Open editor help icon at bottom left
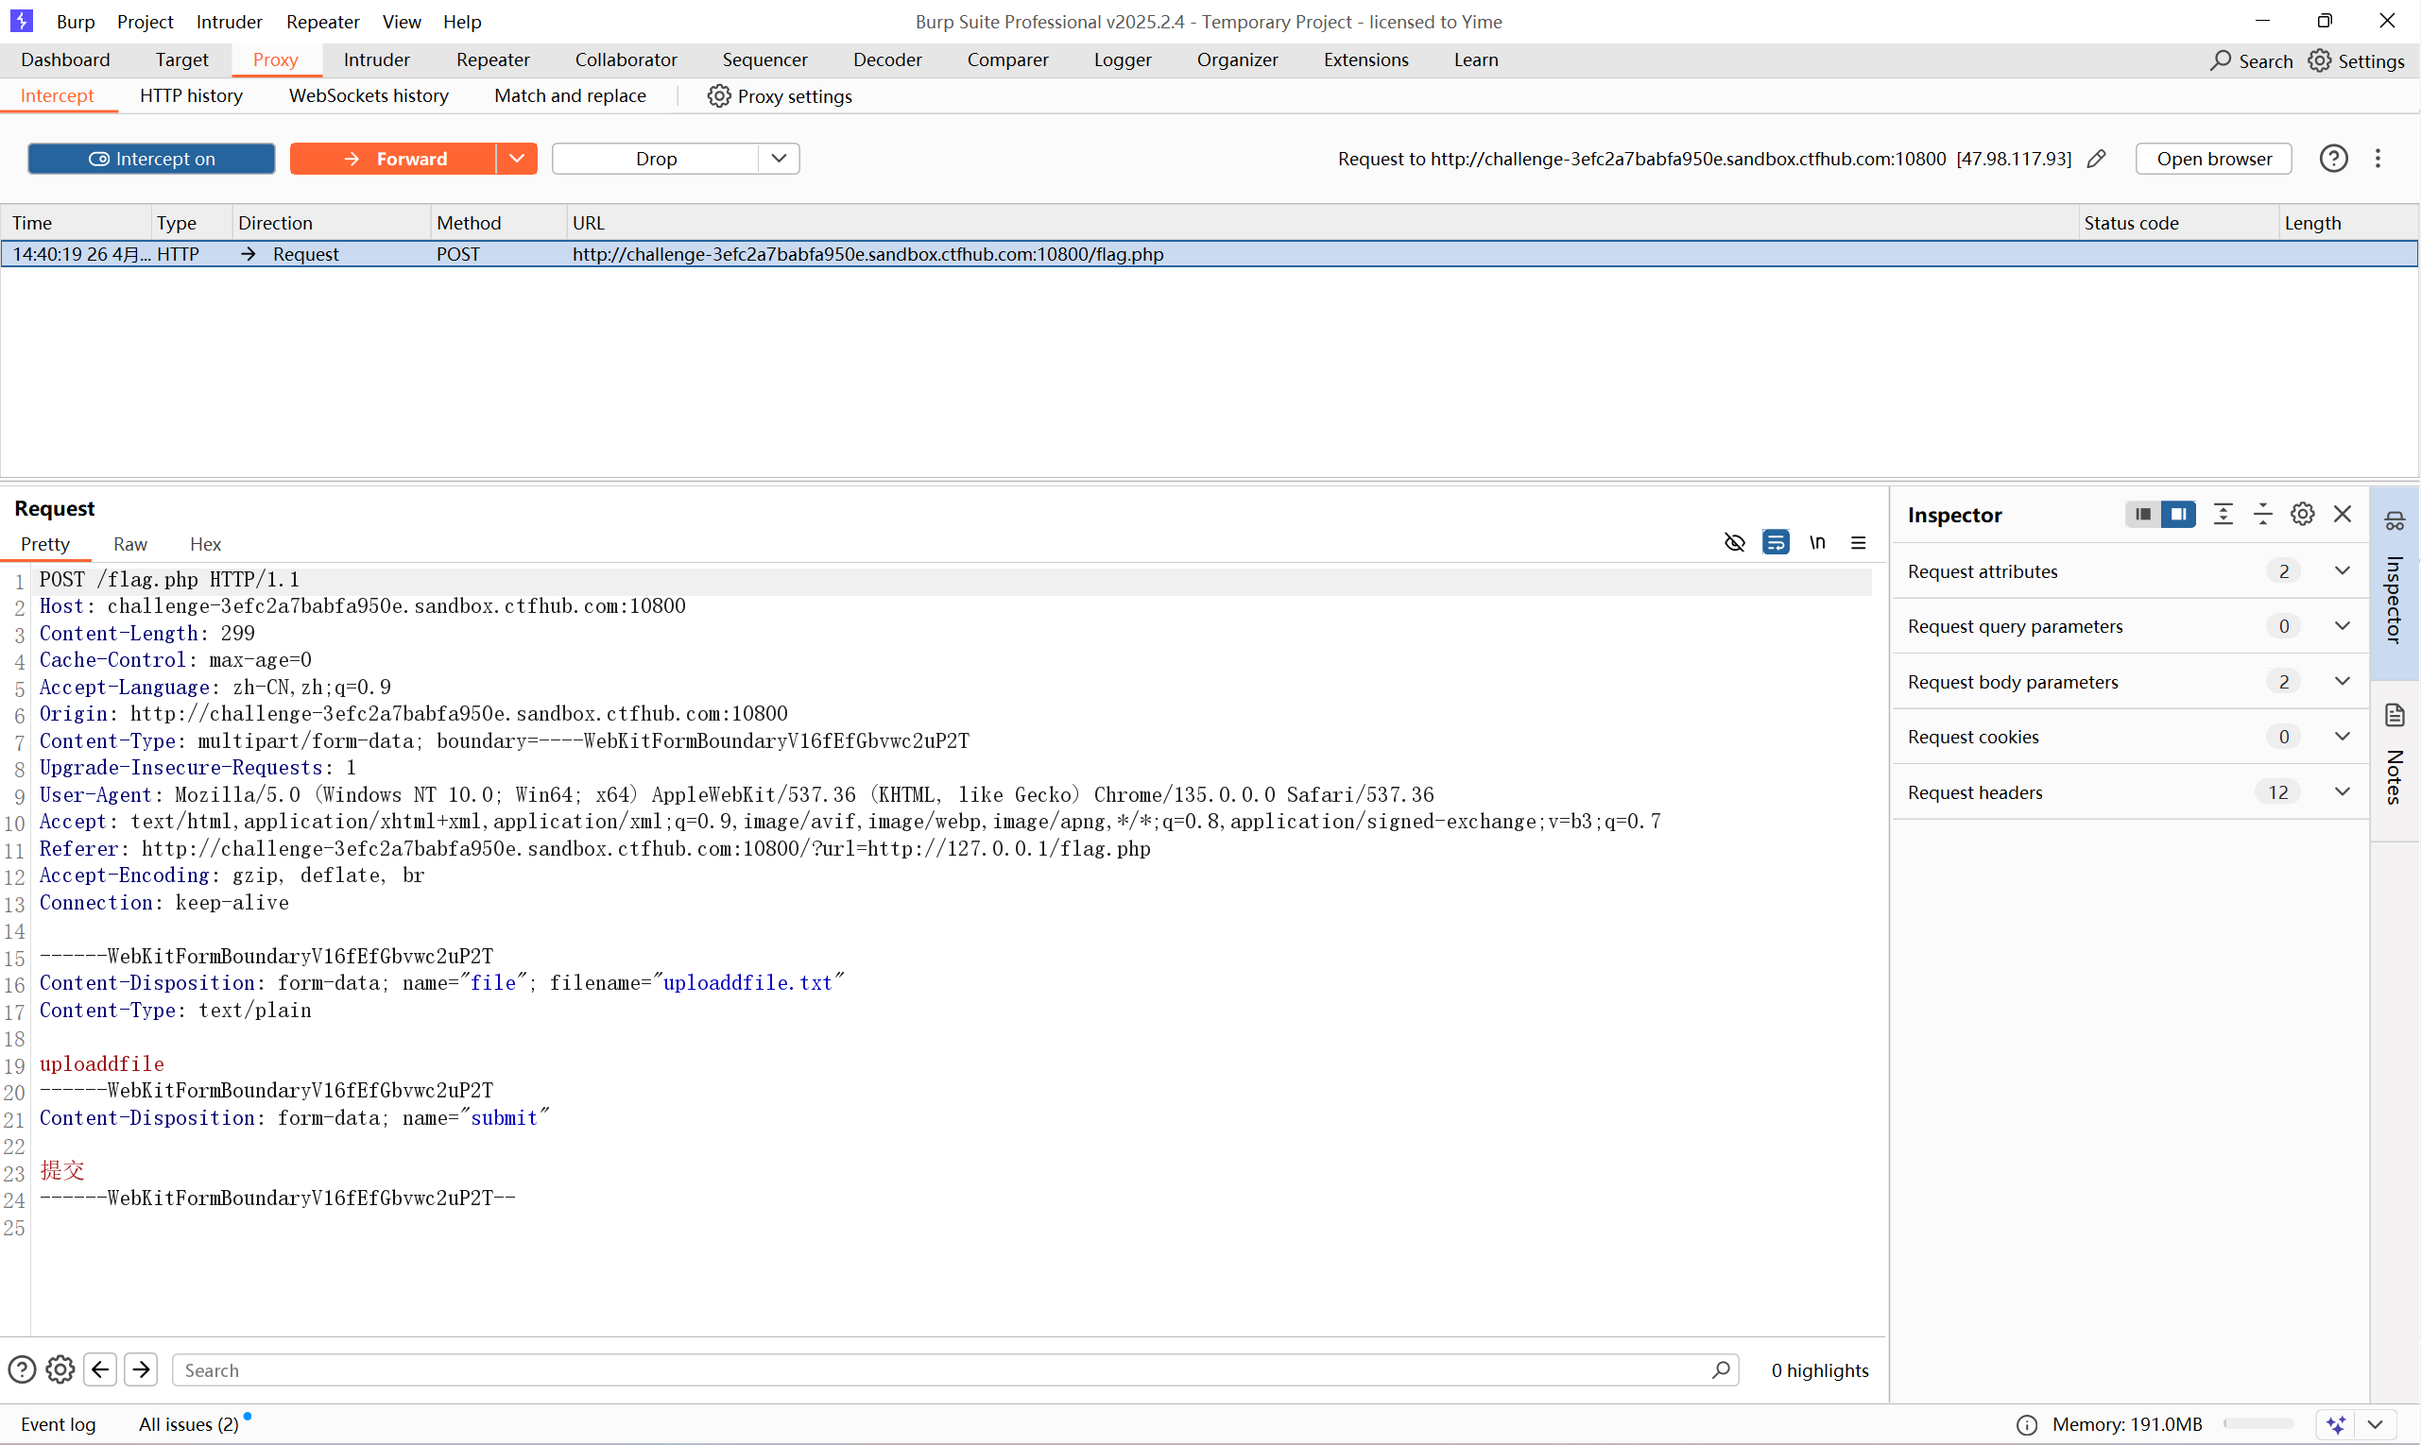 tap(22, 1370)
